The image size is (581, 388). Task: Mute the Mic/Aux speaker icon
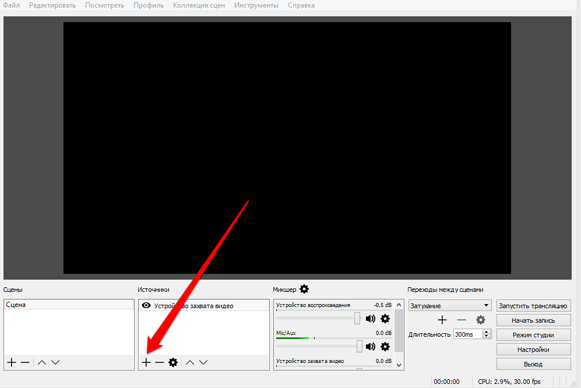point(371,347)
